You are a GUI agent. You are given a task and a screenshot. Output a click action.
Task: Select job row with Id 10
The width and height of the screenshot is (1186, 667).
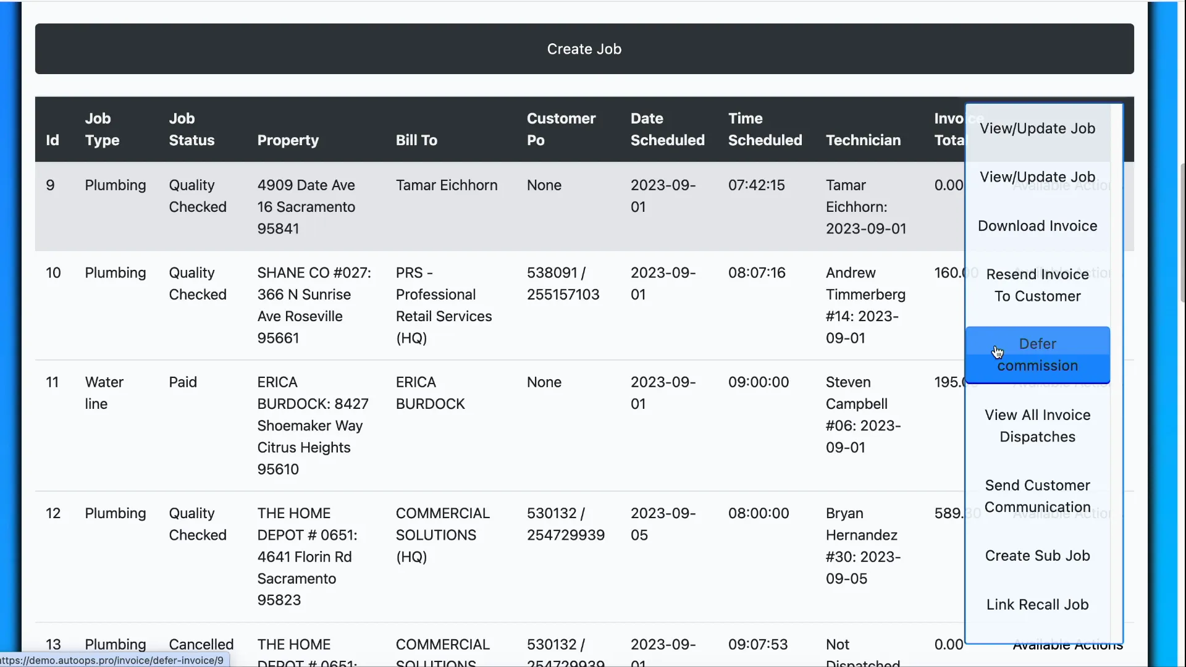[x=53, y=273]
